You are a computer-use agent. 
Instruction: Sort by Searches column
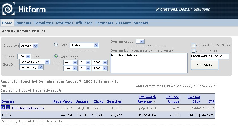pos(114,101)
